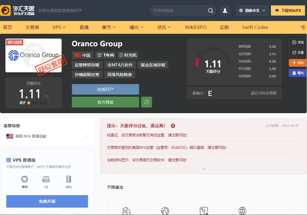Click the VPS server icon
The image size is (307, 215).
(x=9, y=160)
